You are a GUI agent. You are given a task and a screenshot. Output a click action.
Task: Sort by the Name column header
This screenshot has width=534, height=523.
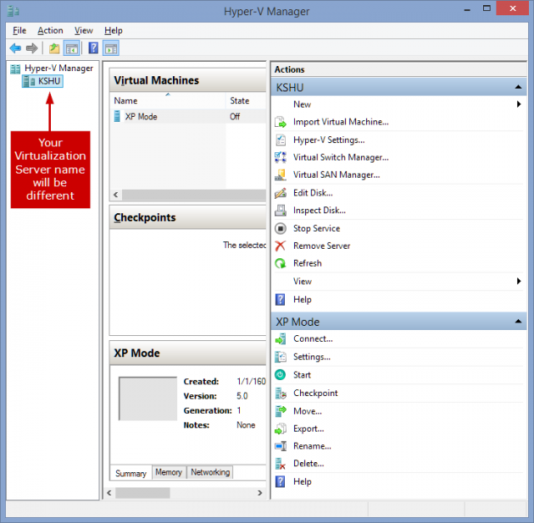(168, 101)
